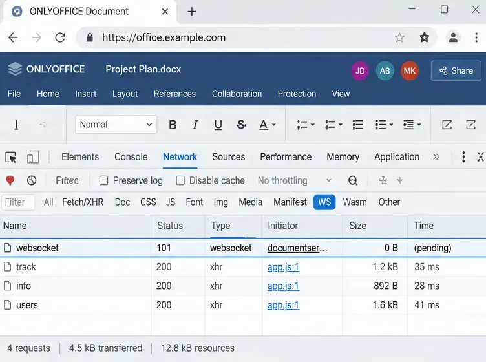Screen dimensions: 486x362
Task: Click the filled star bookmarks icon
Action: coord(425,37)
